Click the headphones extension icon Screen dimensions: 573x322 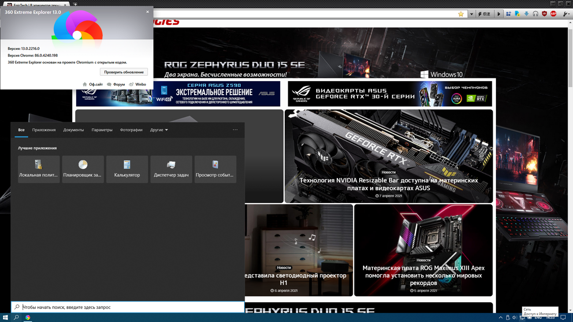(x=535, y=14)
